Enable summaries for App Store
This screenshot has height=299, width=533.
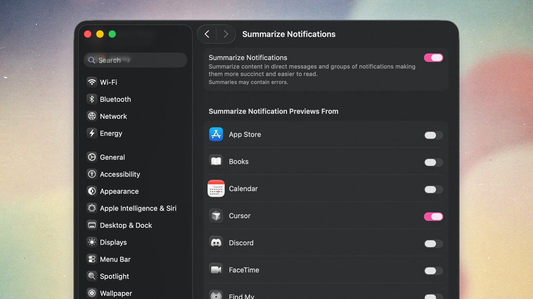[433, 135]
